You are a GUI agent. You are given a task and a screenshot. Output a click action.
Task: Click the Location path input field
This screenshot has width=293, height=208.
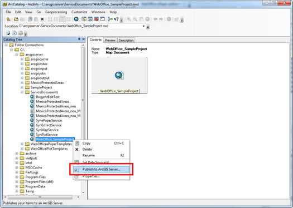point(80,26)
